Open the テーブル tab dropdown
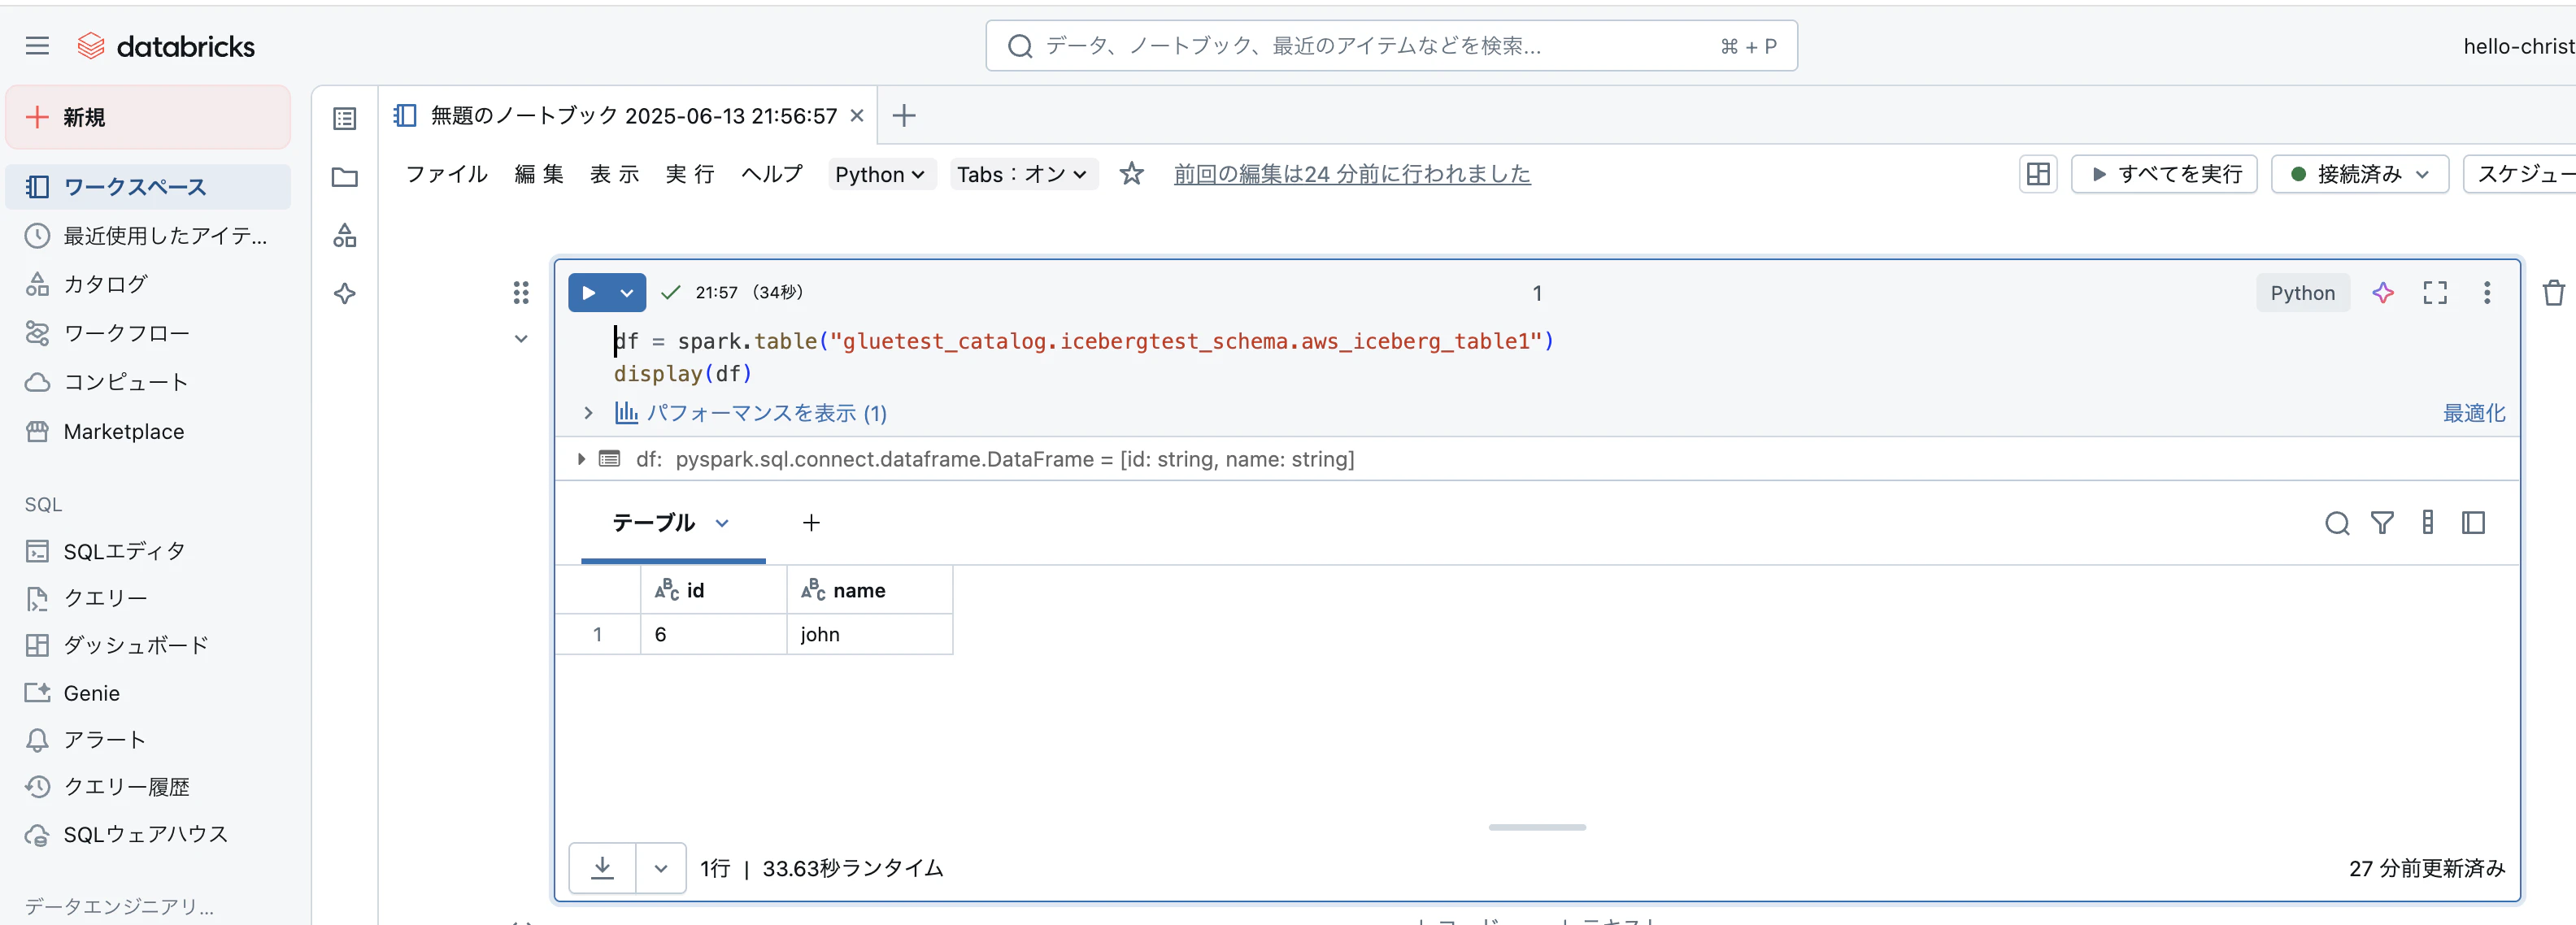The height and width of the screenshot is (925, 2576). tap(722, 523)
